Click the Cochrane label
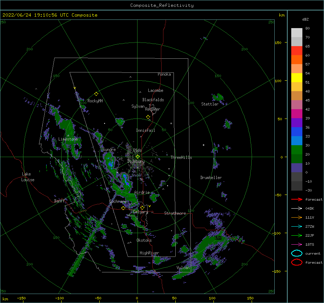The height and width of the screenshot is (303, 324). coord(118,201)
